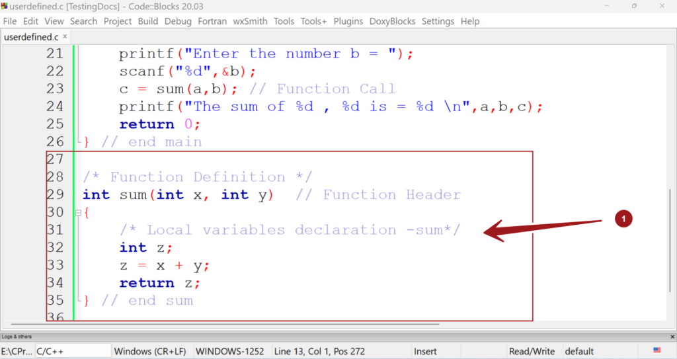Open the Plugins menu
The image size is (677, 359).
[x=348, y=21]
